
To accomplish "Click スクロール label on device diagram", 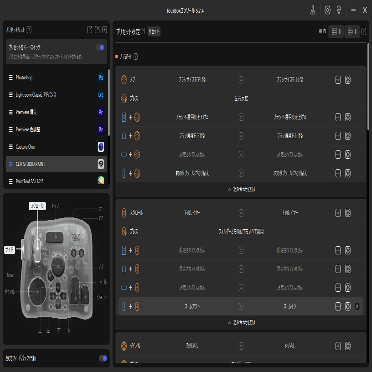I will click(x=37, y=206).
